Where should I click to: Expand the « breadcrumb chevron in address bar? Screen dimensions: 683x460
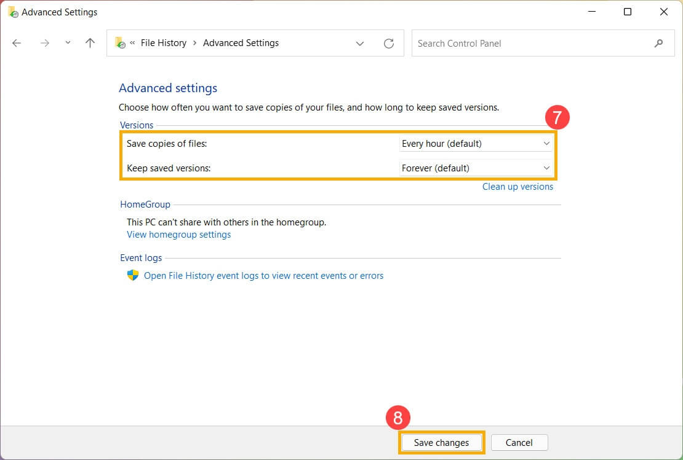click(x=132, y=43)
